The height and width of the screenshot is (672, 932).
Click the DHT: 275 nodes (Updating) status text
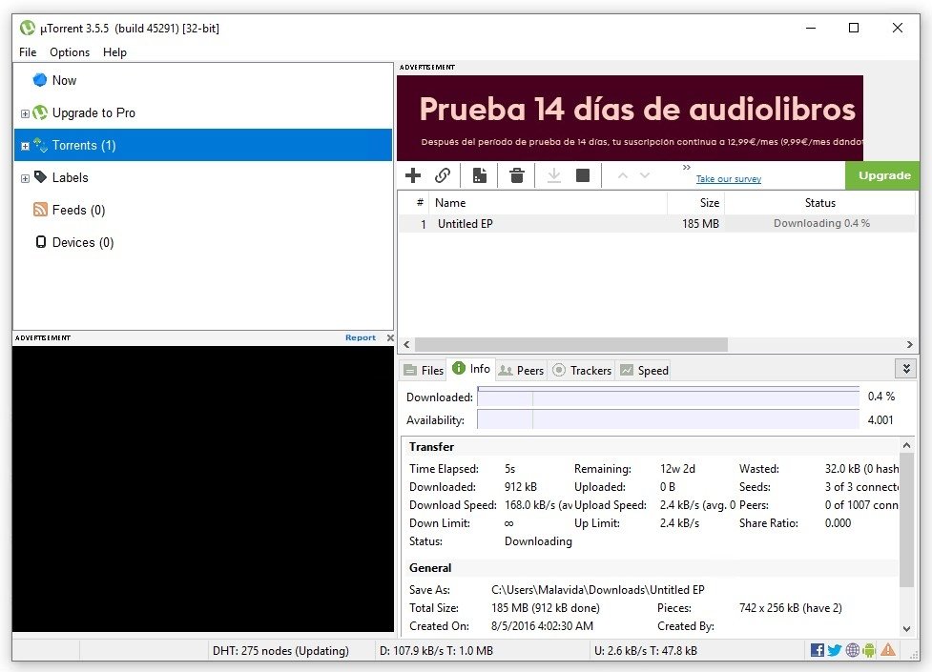pos(280,651)
